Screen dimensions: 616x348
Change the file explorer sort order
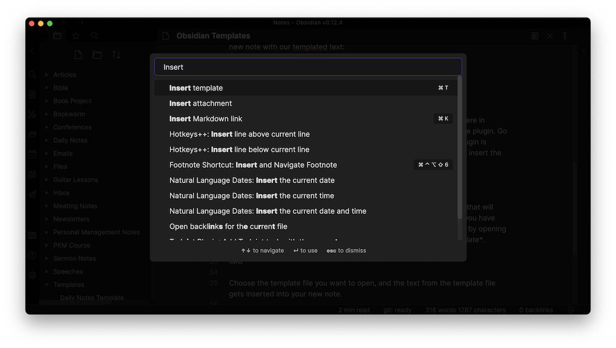coord(117,55)
